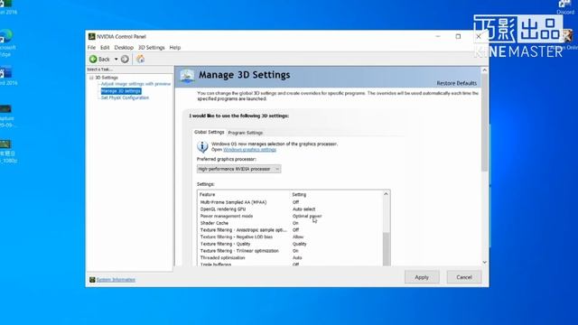This screenshot has height=325, width=578.
Task: Click the main panel scroll-down arrow
Action: tap(484, 262)
